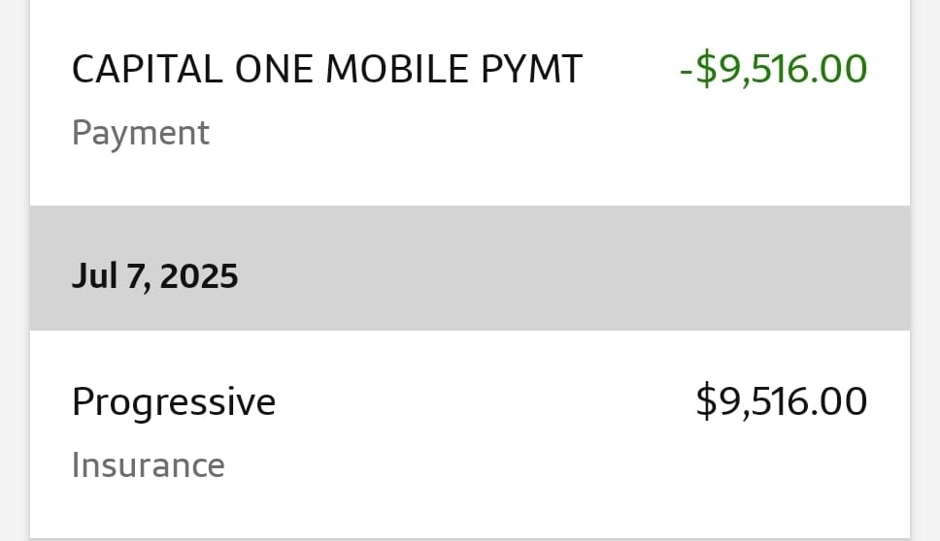Select the Insurance category label

pos(149,465)
